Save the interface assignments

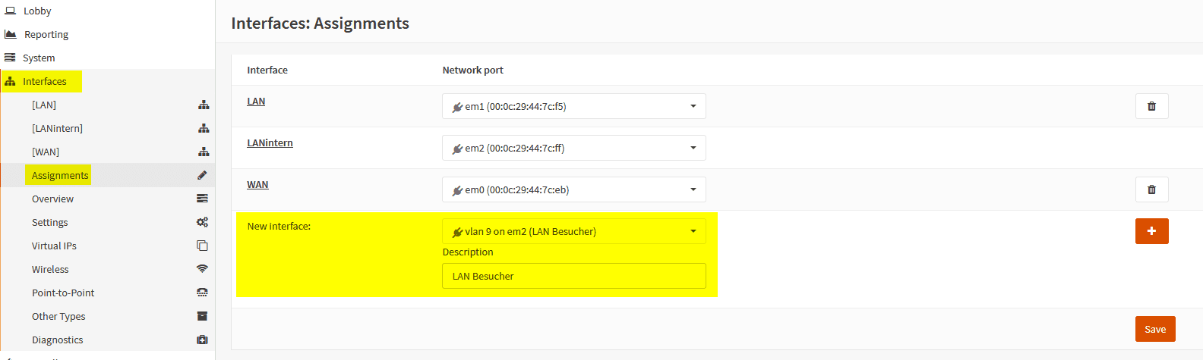point(1154,329)
